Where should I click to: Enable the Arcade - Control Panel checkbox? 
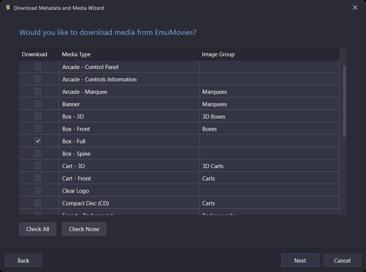pos(38,67)
